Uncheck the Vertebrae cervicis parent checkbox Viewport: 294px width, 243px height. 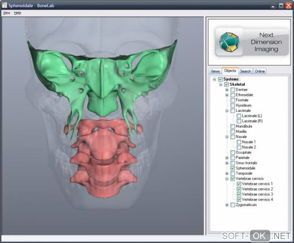(x=233, y=179)
